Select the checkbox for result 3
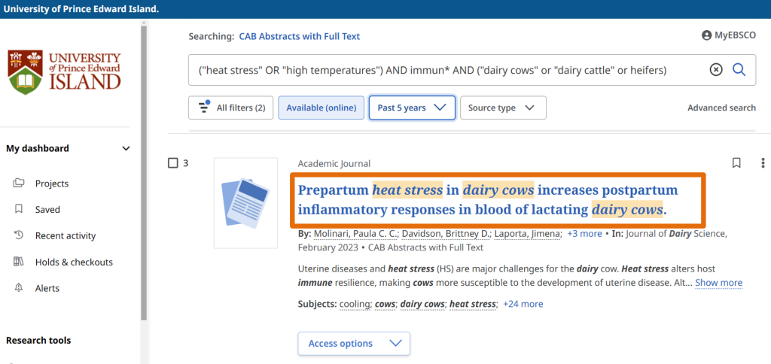771x364 pixels. point(173,163)
